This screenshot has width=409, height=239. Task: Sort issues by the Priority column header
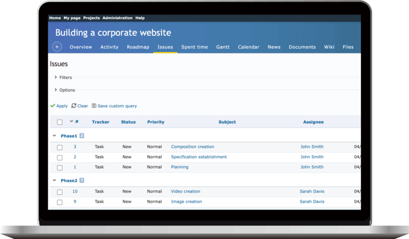155,122
